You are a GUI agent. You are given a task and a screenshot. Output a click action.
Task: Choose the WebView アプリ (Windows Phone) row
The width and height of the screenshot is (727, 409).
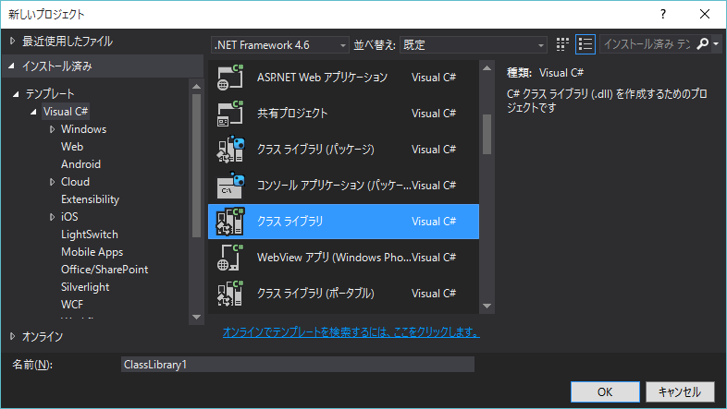pyautogui.click(x=343, y=258)
